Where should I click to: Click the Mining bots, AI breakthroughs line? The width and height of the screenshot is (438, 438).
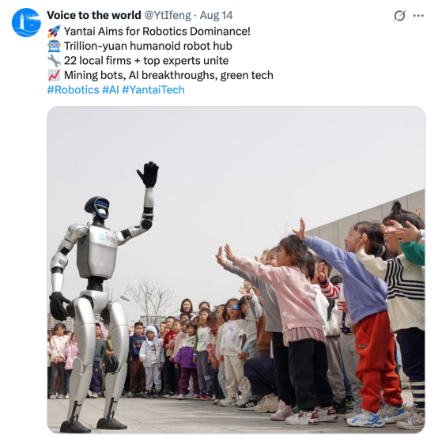tap(168, 75)
